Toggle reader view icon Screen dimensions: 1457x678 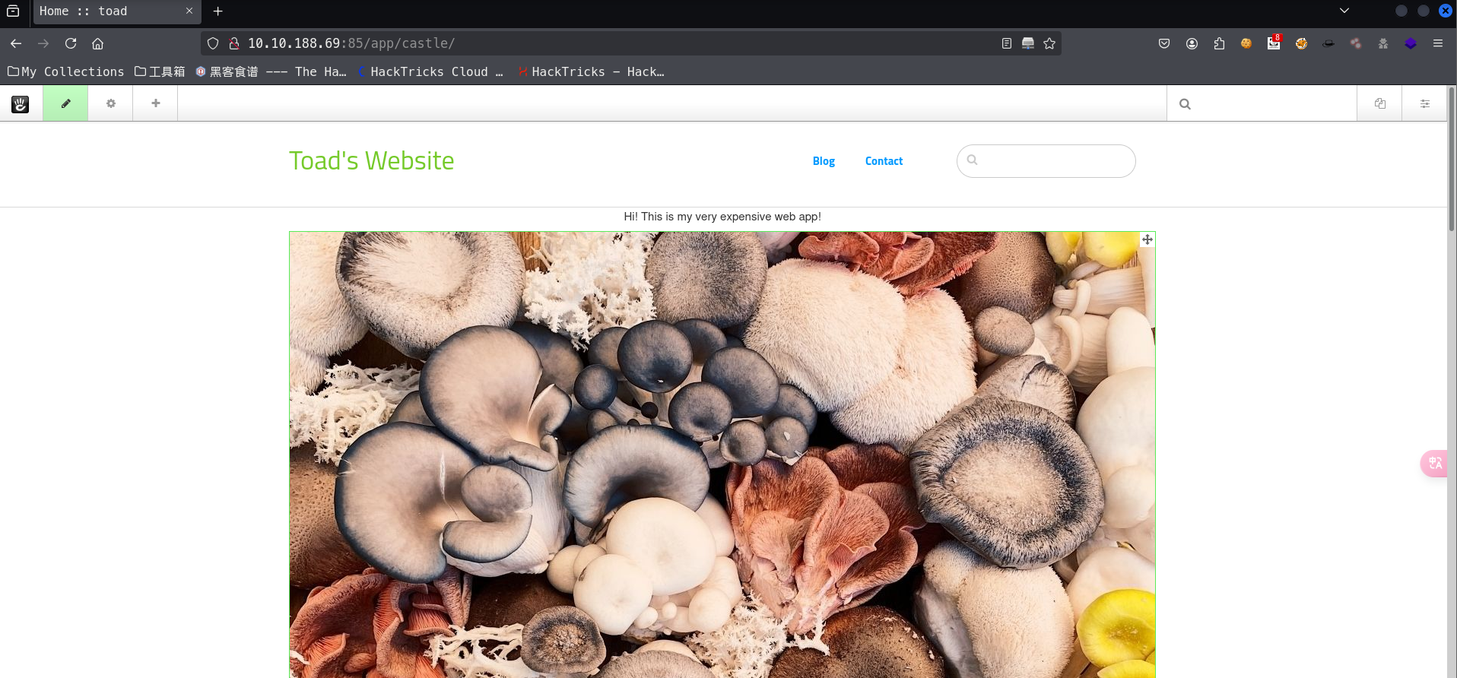pos(1006,43)
